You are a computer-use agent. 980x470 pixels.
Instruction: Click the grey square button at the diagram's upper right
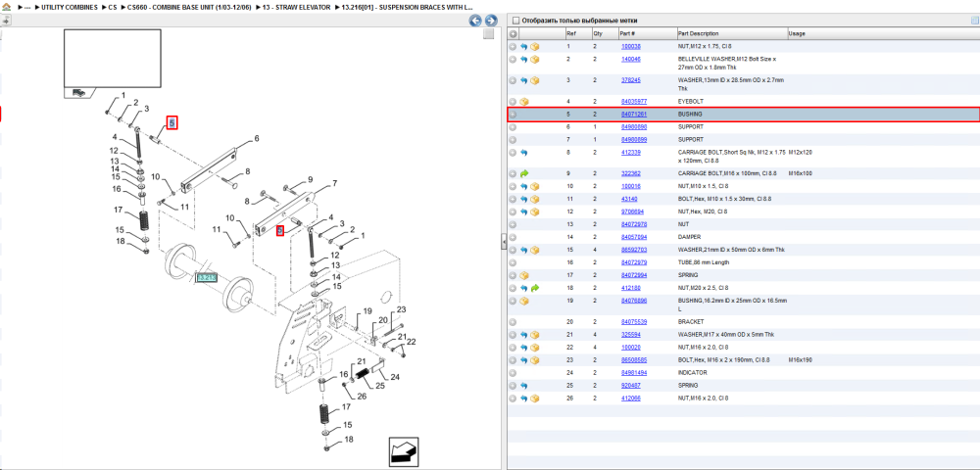489,34
